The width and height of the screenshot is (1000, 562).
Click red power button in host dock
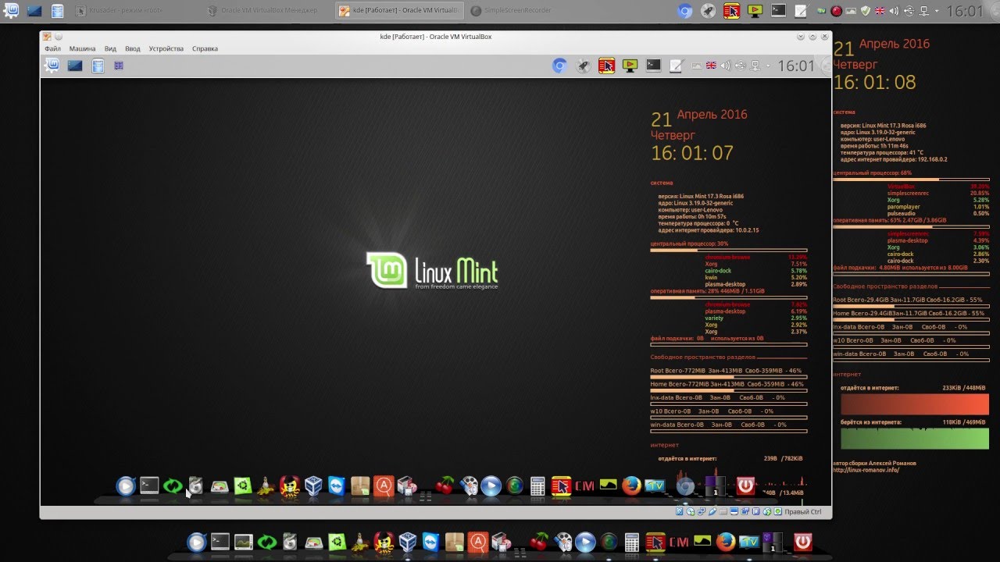(802, 541)
